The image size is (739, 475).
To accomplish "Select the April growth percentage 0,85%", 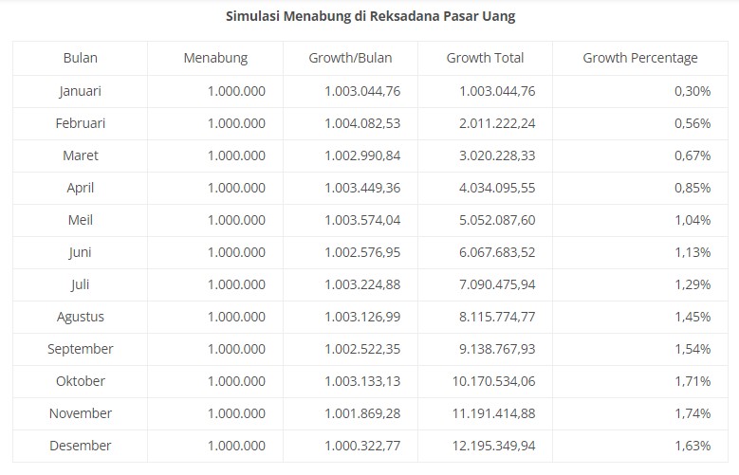I will pyautogui.click(x=693, y=188).
